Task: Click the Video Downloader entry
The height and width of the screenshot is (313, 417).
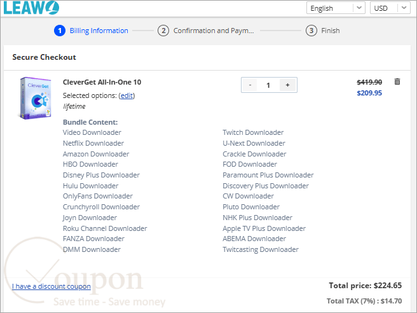Action: tap(92, 132)
